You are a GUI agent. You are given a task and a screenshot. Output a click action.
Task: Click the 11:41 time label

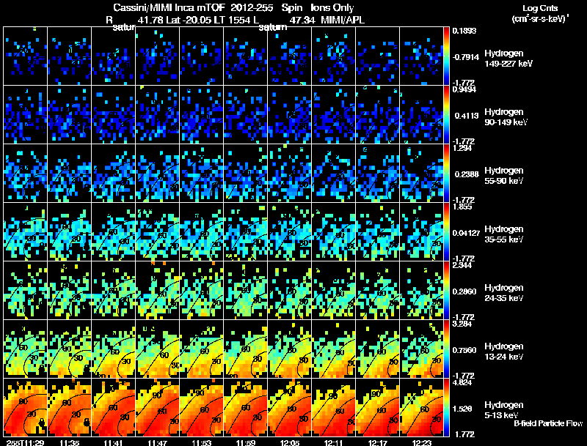click(114, 442)
